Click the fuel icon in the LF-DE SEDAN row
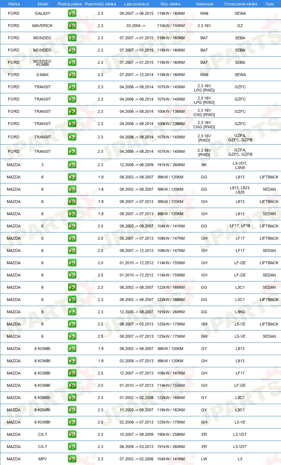The width and height of the screenshot is (281, 465). (72, 275)
